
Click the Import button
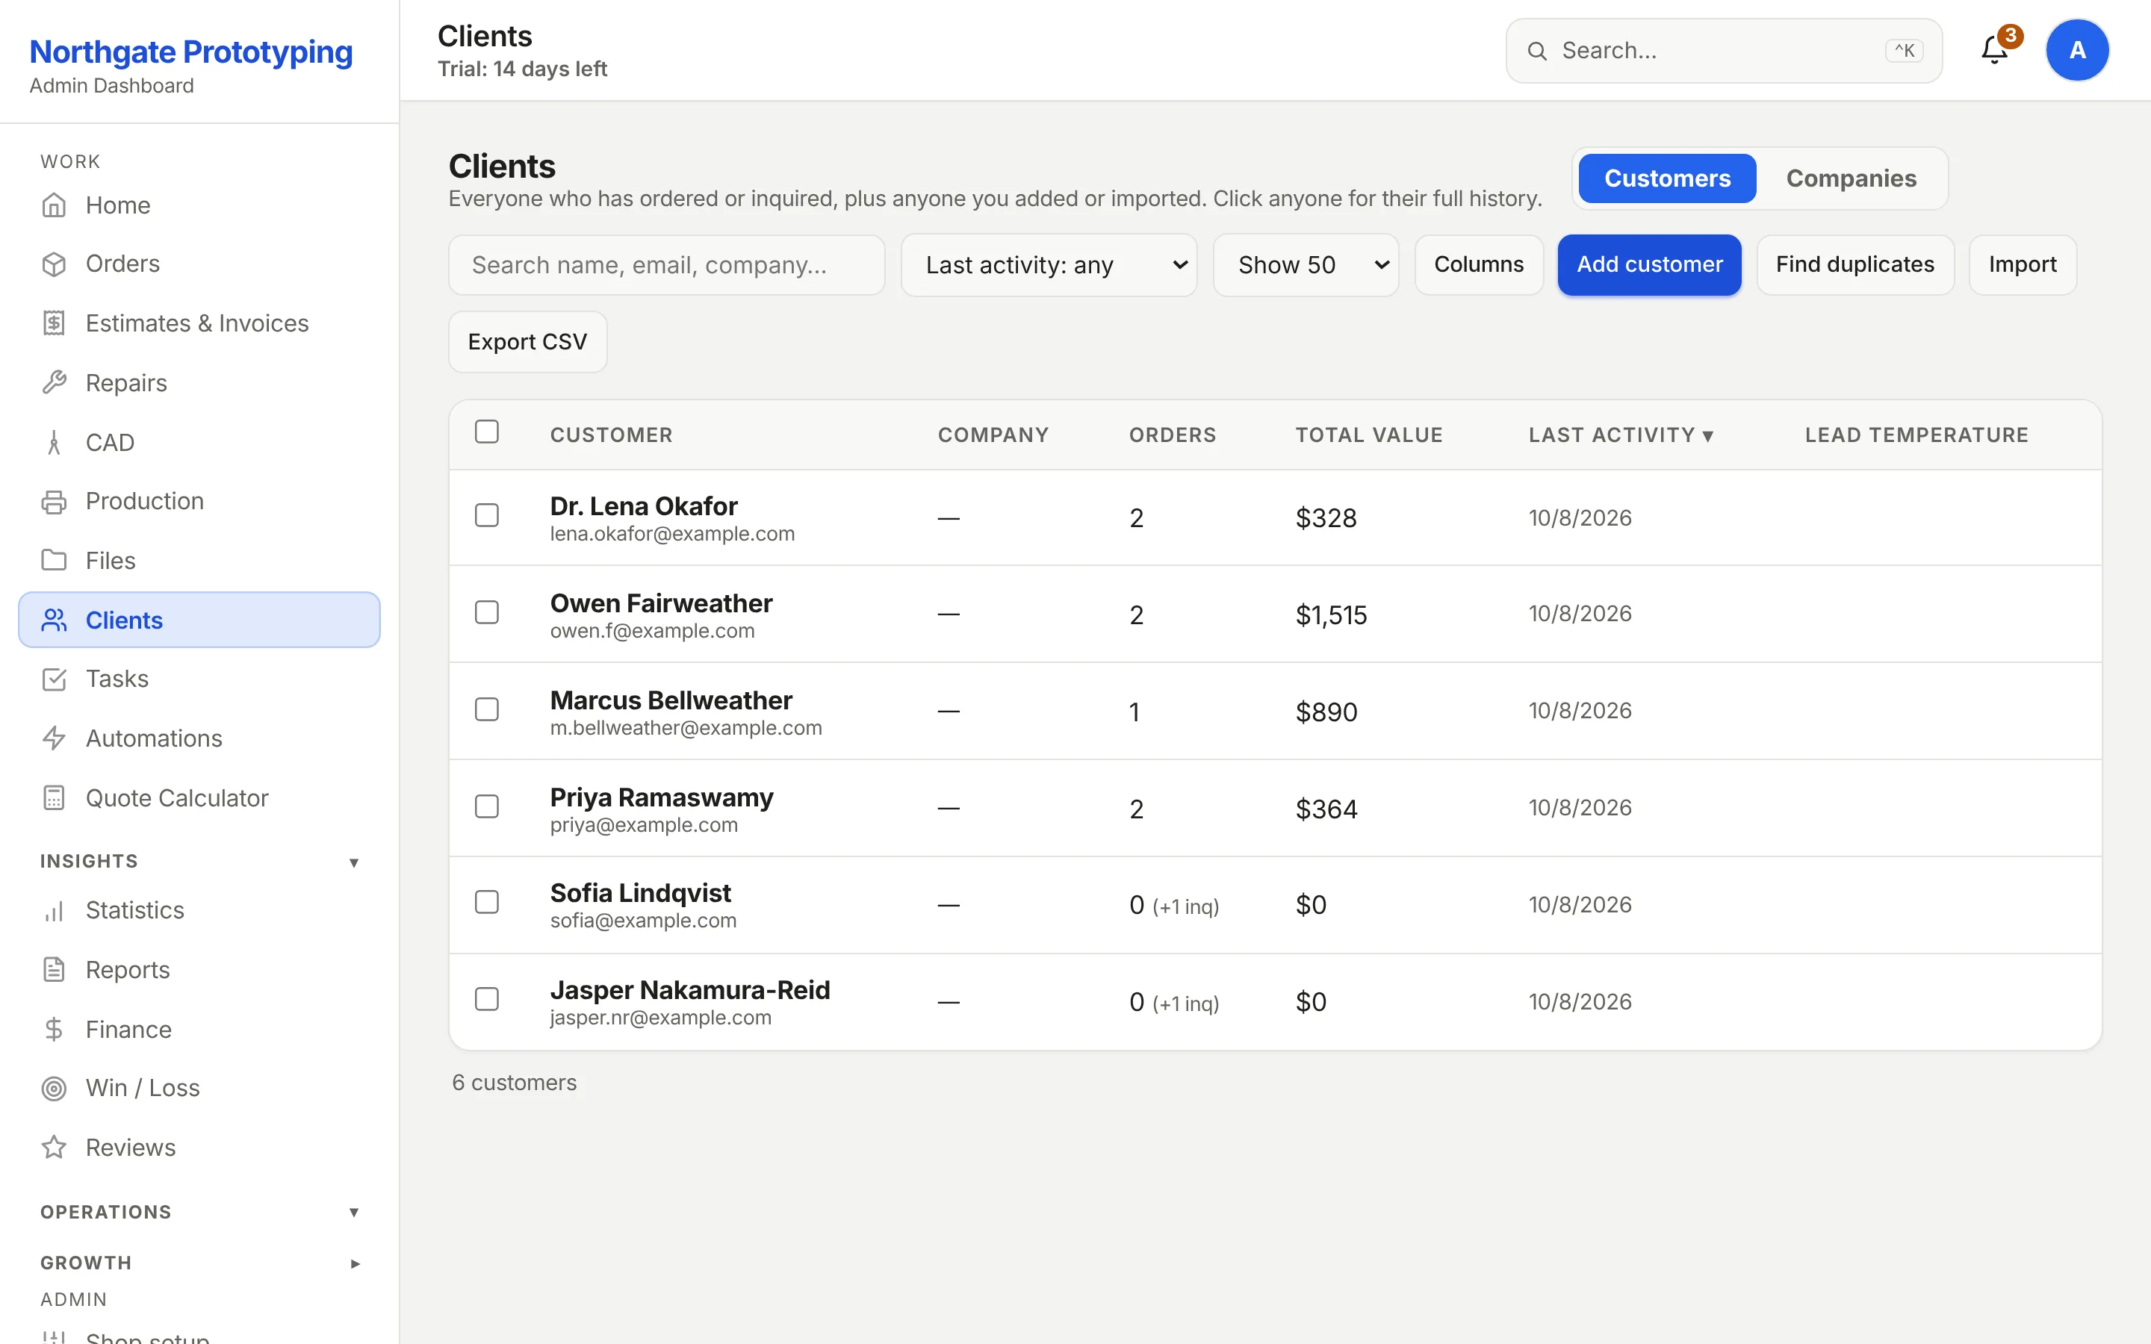[x=2023, y=265]
